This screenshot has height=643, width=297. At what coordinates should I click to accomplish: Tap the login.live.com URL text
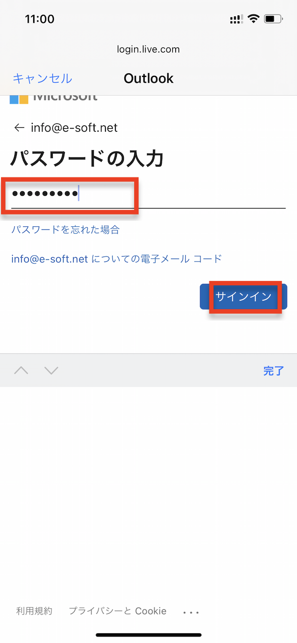point(148,49)
